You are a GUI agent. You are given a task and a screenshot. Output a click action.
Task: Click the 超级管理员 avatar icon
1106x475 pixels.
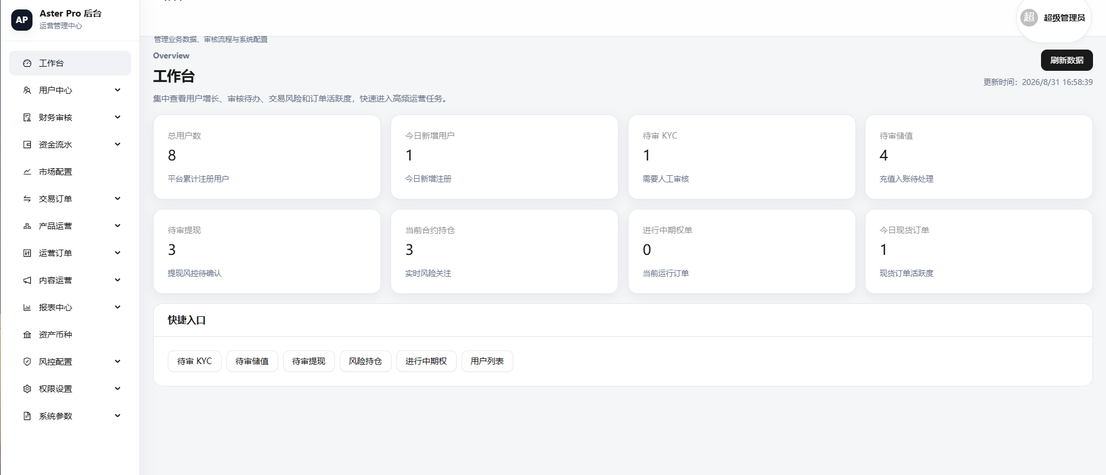(1029, 18)
